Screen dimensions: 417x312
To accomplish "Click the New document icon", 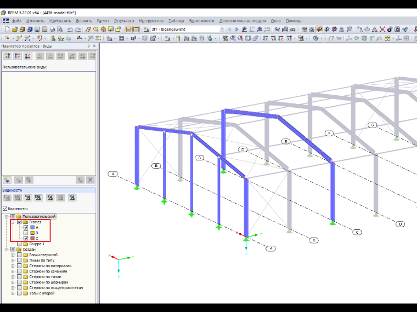I will click(x=7, y=30).
